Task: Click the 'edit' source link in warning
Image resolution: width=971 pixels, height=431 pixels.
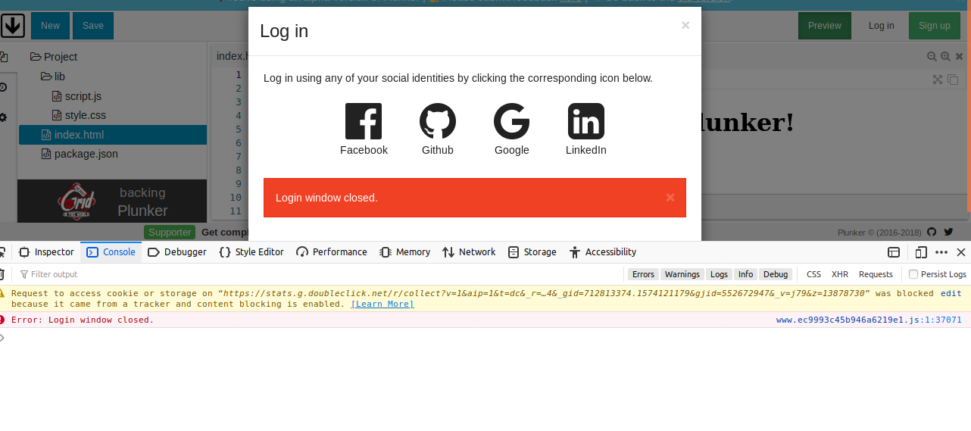Action: (x=951, y=293)
